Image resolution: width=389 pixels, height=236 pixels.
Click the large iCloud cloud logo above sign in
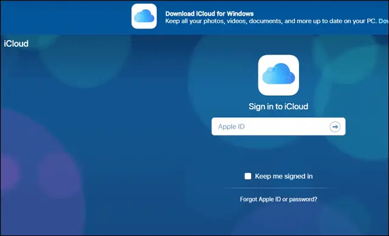pyautogui.click(x=278, y=75)
